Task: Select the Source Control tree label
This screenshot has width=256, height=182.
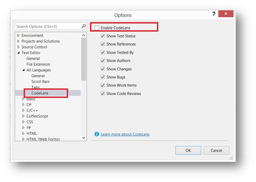Action: coord(34,47)
